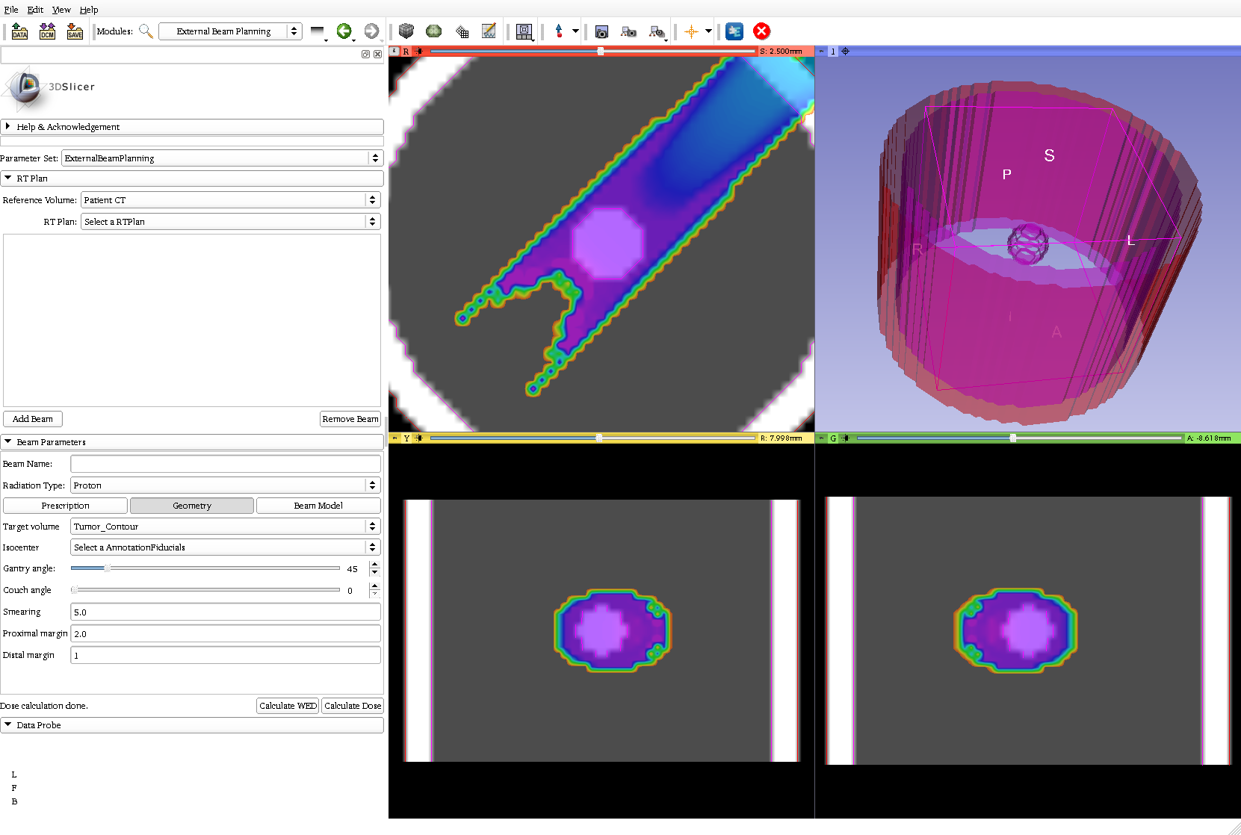This screenshot has height=835, width=1241.
Task: Center the 3D view with the crosshair button
Action: (x=846, y=52)
